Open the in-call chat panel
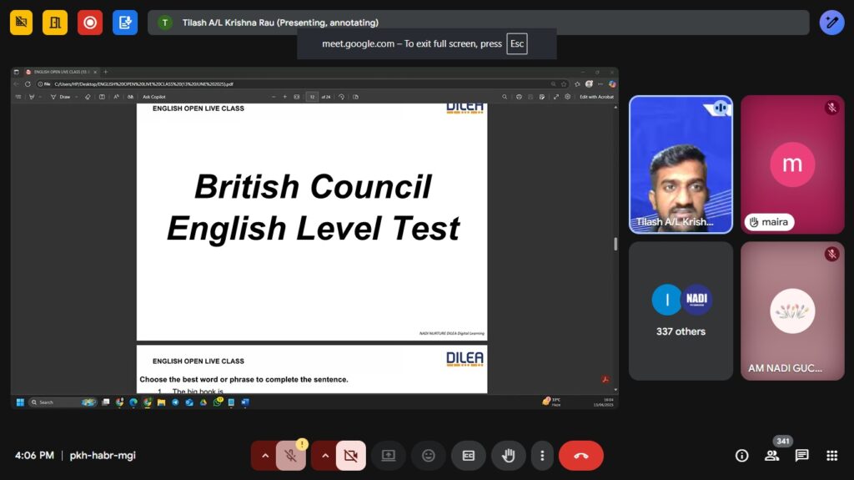The height and width of the screenshot is (480, 854). click(801, 456)
